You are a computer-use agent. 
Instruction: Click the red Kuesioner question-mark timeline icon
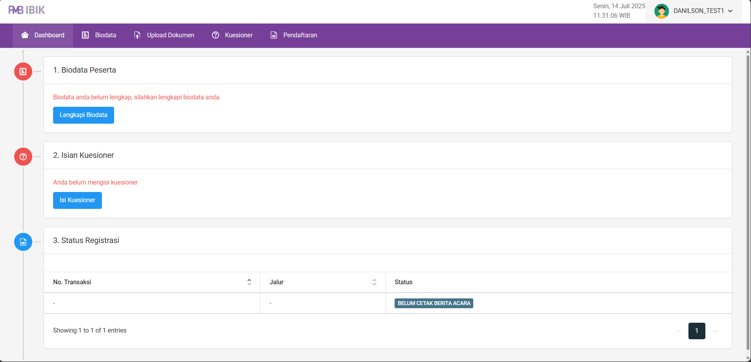click(x=23, y=157)
